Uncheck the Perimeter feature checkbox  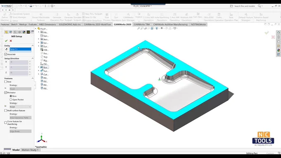pos(6,92)
